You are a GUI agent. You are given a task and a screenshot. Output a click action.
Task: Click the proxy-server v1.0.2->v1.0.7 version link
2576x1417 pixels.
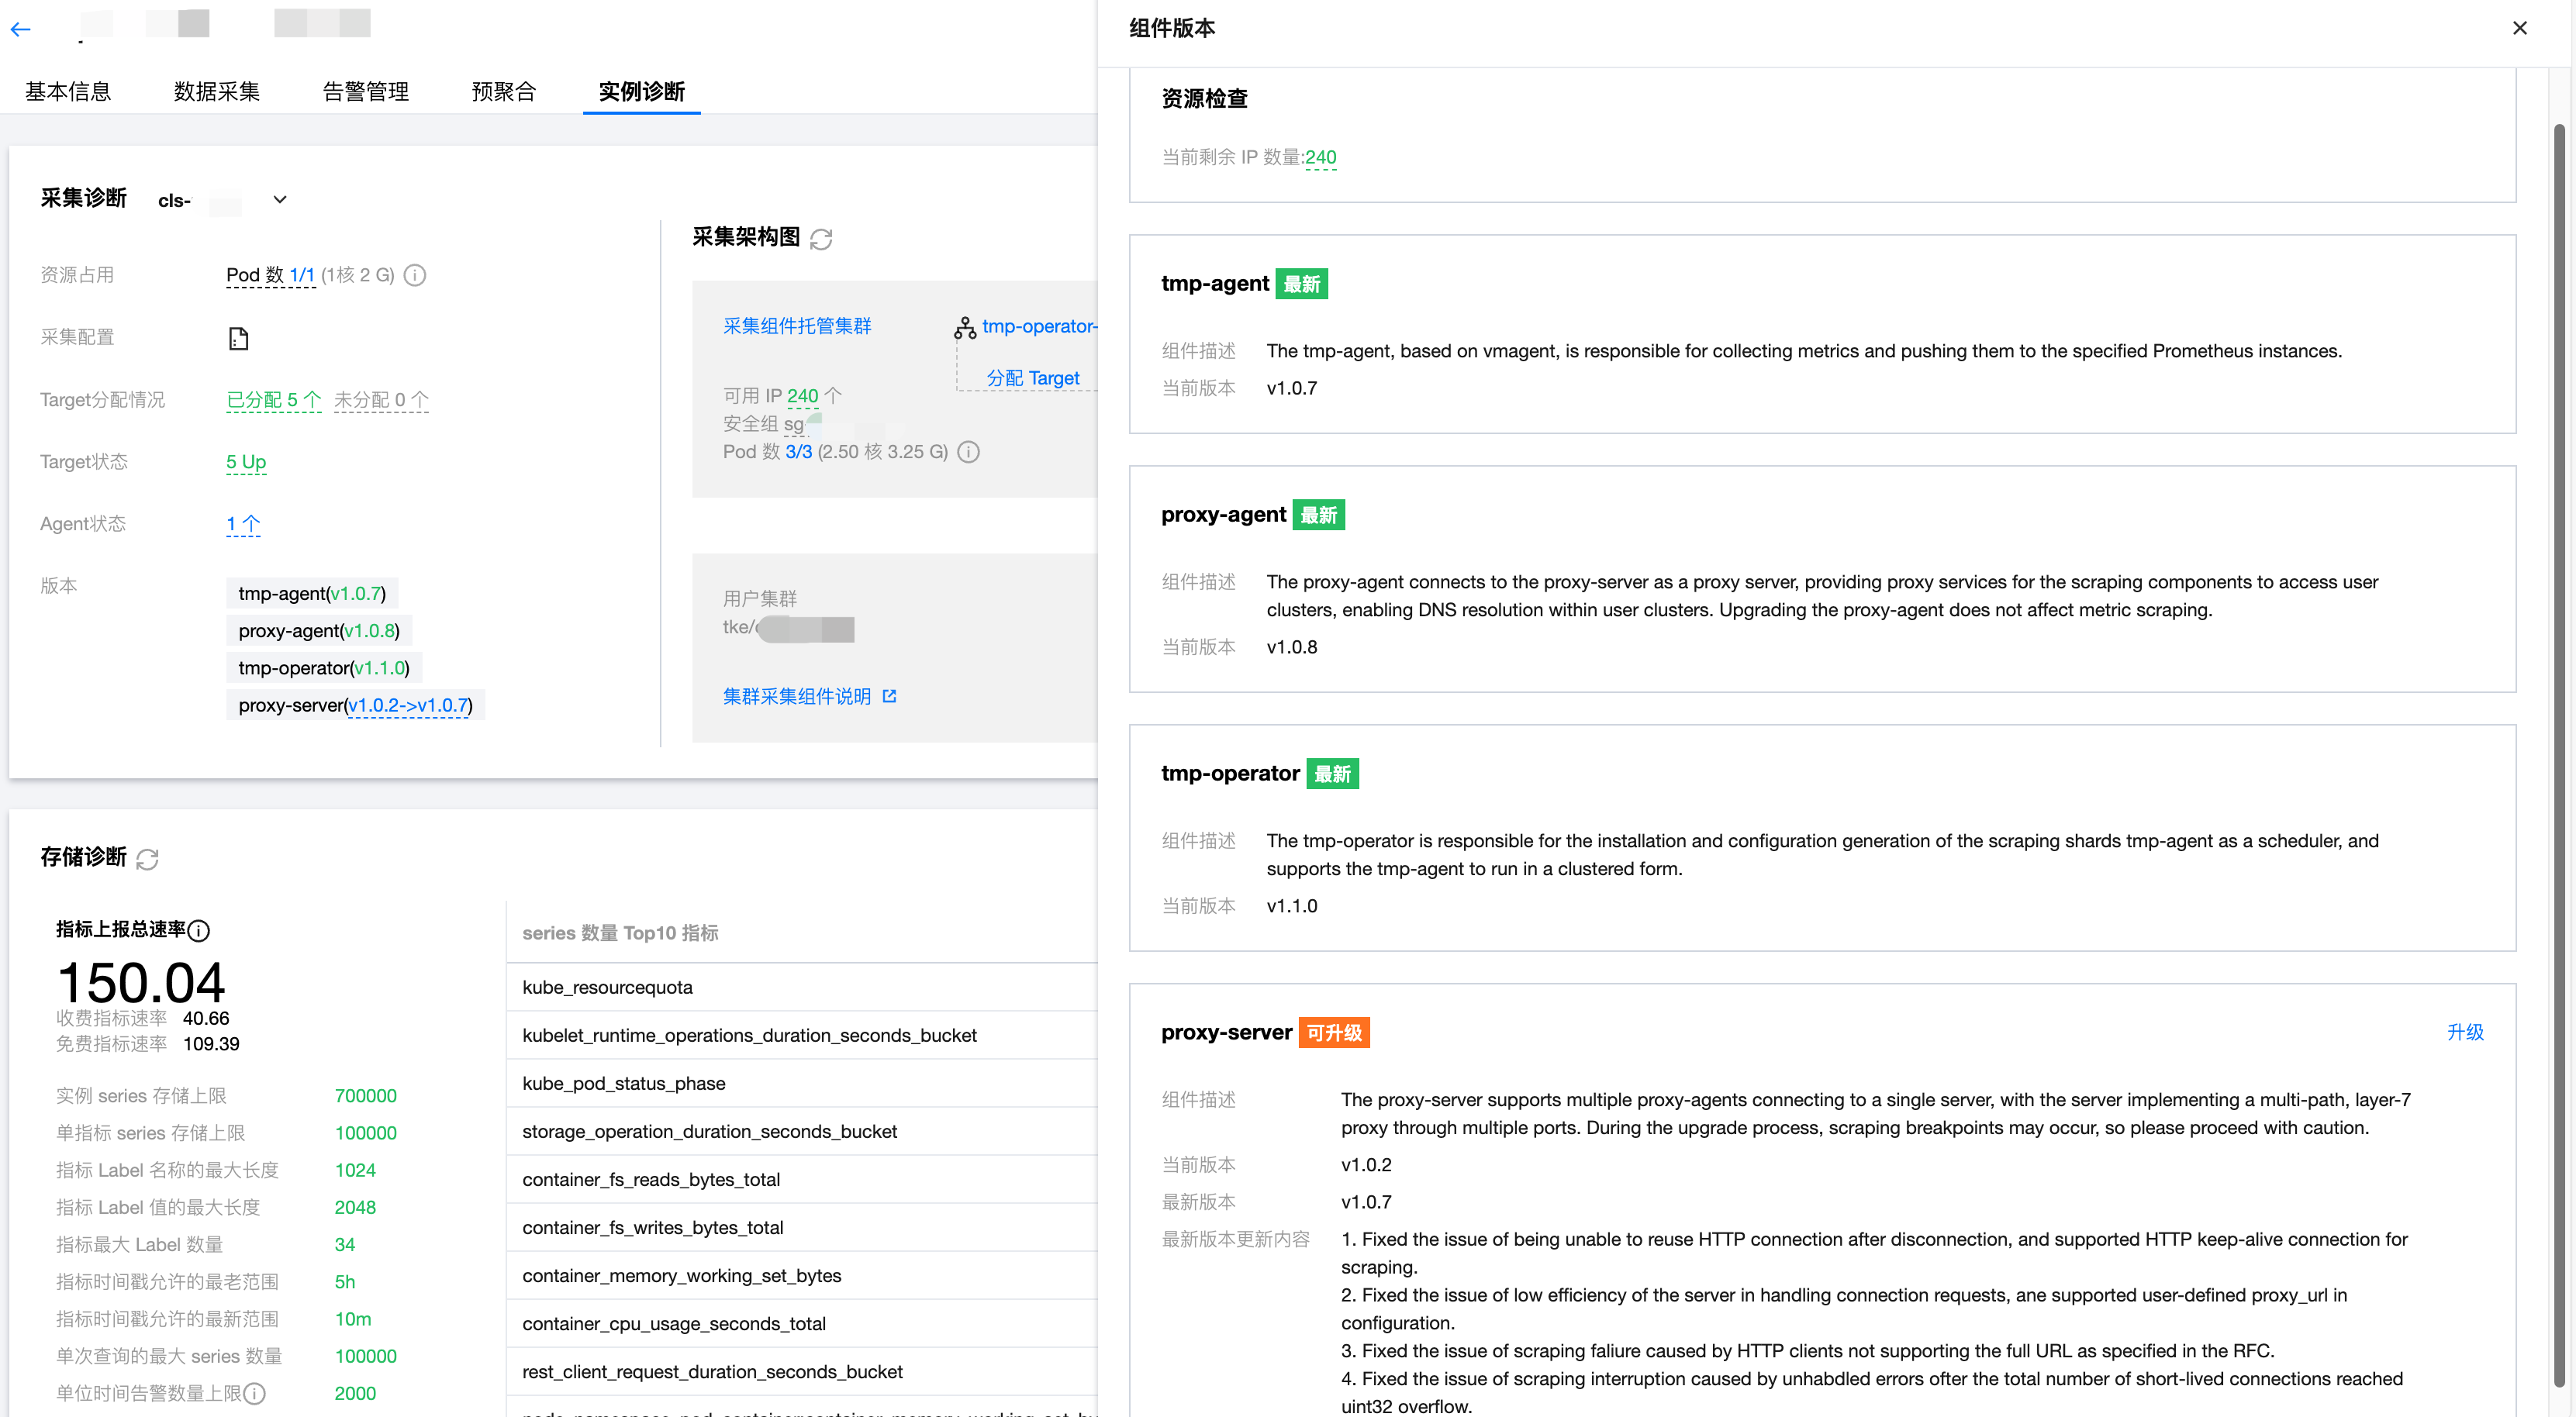pos(408,705)
